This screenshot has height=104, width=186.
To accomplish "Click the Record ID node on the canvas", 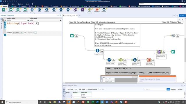I will 98,51.
